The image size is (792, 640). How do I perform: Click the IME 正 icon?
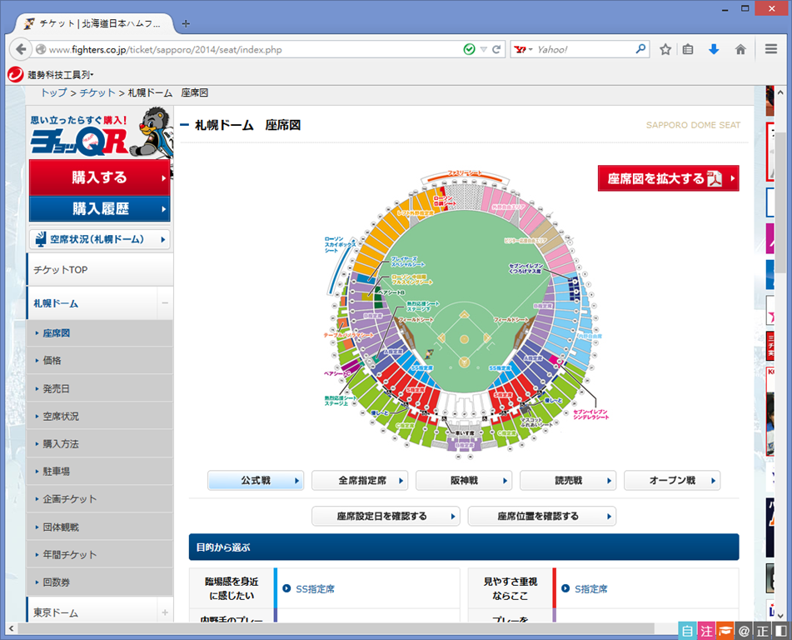pos(762,630)
